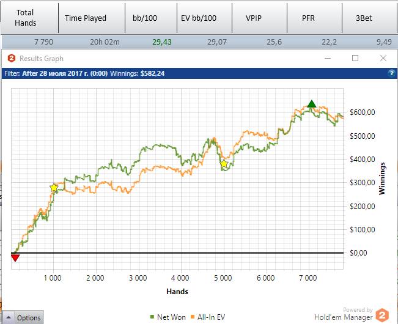Click the All-In EV legend label
This screenshot has width=398, height=324.
click(x=211, y=317)
